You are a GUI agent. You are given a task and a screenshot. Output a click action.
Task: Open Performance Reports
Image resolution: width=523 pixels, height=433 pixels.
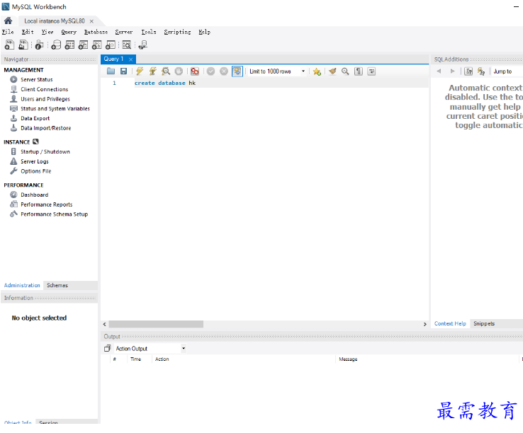[x=46, y=204]
